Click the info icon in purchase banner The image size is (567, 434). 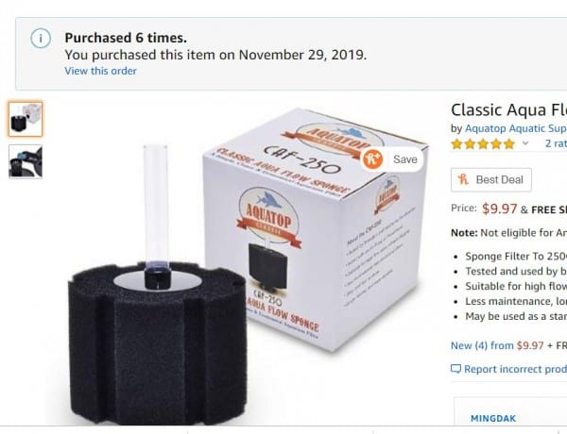41,38
